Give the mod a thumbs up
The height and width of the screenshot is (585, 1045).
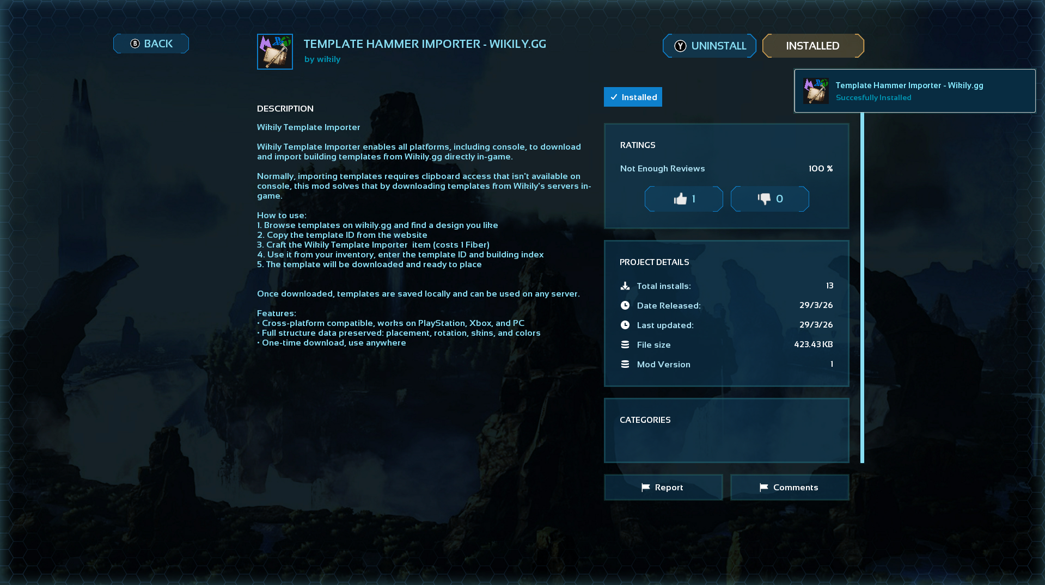click(683, 199)
